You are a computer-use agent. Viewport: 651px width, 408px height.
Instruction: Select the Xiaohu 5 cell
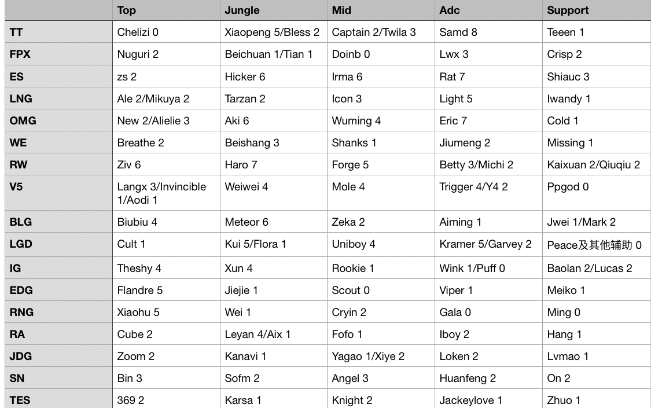tap(165, 312)
